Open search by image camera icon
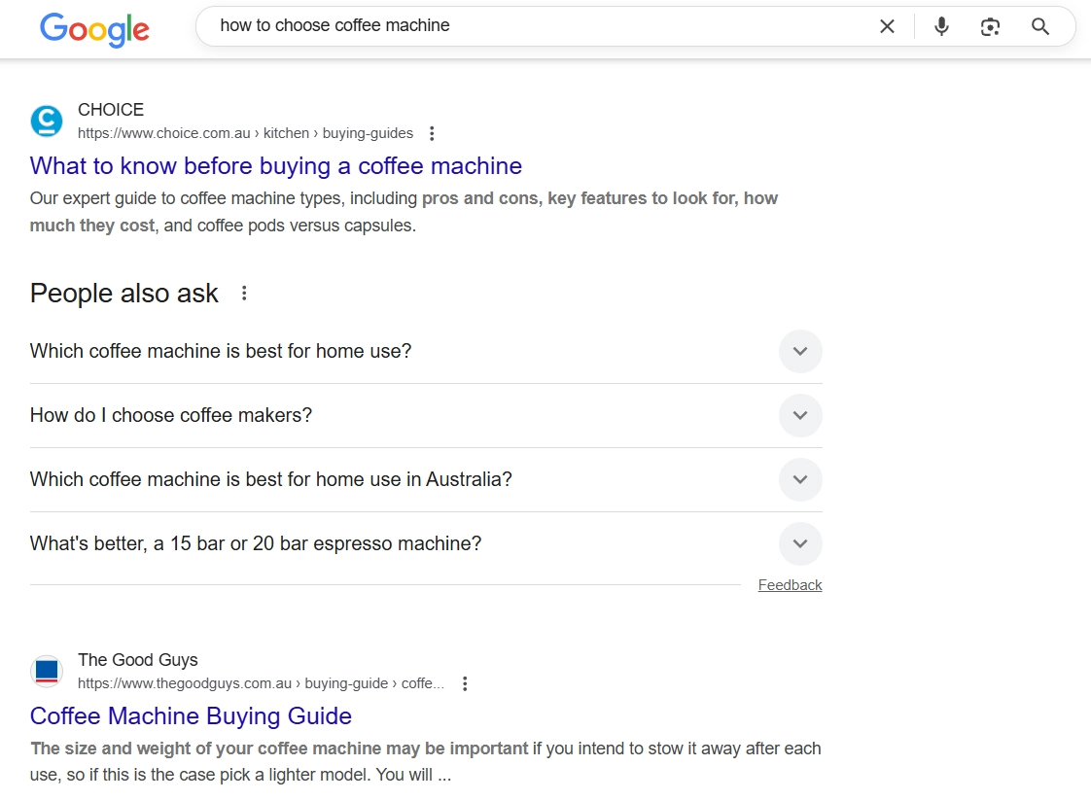The width and height of the screenshot is (1091, 801). (x=990, y=26)
